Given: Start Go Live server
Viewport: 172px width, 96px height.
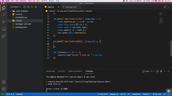Looking at the screenshot, I should (157, 94).
